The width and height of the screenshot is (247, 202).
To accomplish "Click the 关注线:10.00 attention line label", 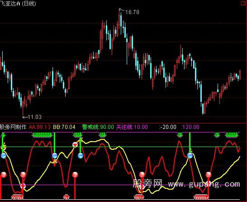I will point(132,127).
